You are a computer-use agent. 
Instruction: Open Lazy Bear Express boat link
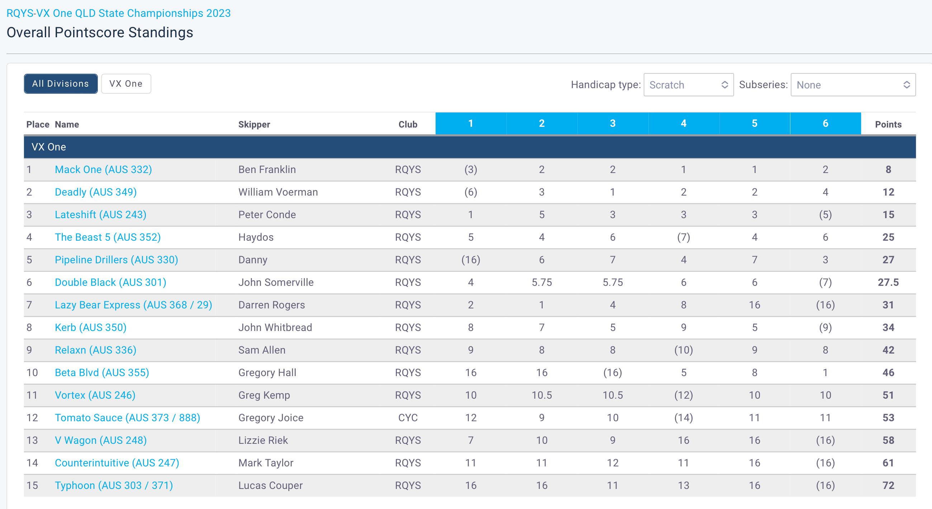click(x=133, y=305)
